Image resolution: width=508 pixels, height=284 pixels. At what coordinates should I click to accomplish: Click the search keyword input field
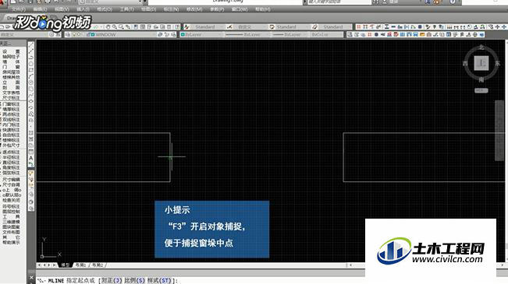point(338,2)
